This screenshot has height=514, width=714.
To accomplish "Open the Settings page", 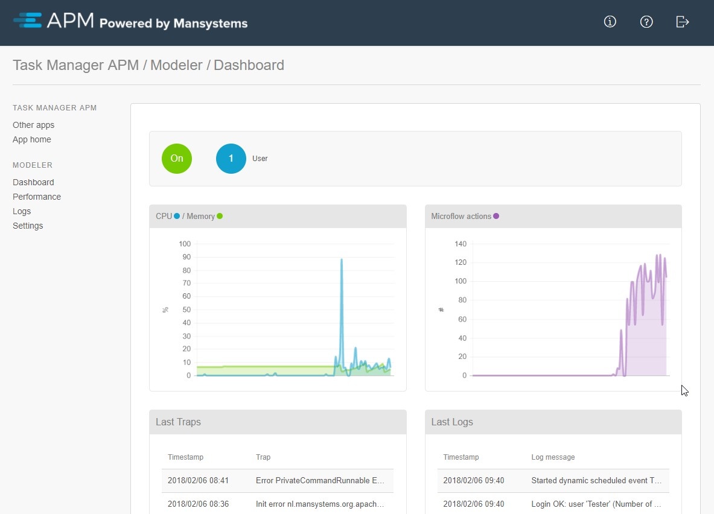I will pos(28,226).
